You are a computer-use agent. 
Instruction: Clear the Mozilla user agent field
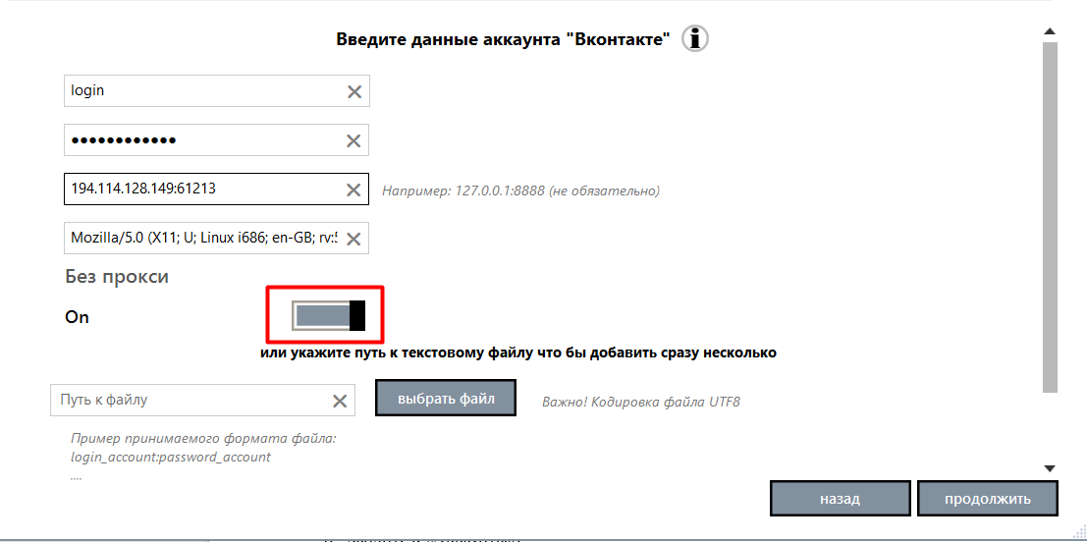pyautogui.click(x=353, y=239)
